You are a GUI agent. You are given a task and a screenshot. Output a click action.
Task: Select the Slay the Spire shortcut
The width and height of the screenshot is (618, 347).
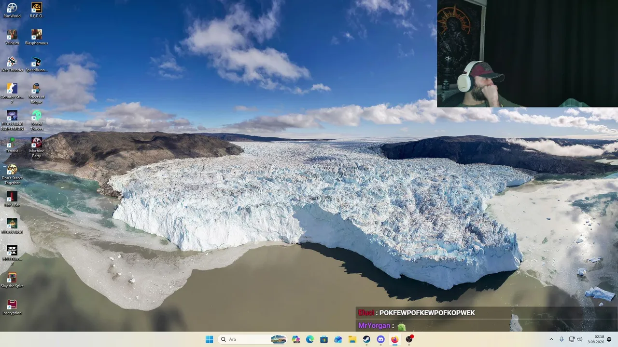[x=12, y=280]
